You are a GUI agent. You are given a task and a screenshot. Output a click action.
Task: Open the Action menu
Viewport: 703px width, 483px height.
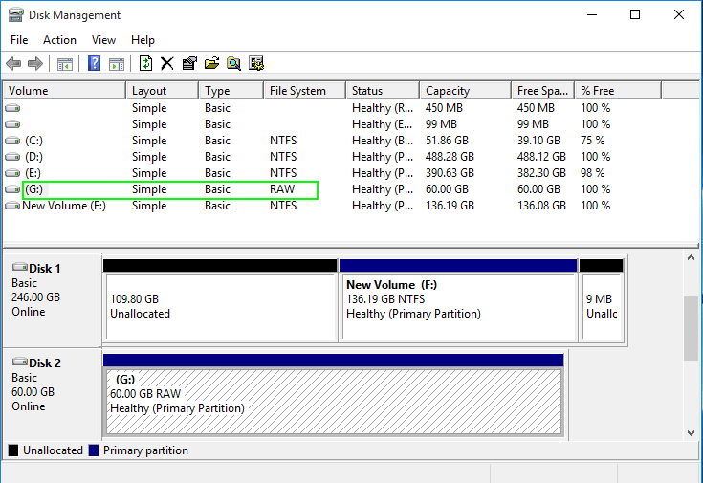[59, 40]
